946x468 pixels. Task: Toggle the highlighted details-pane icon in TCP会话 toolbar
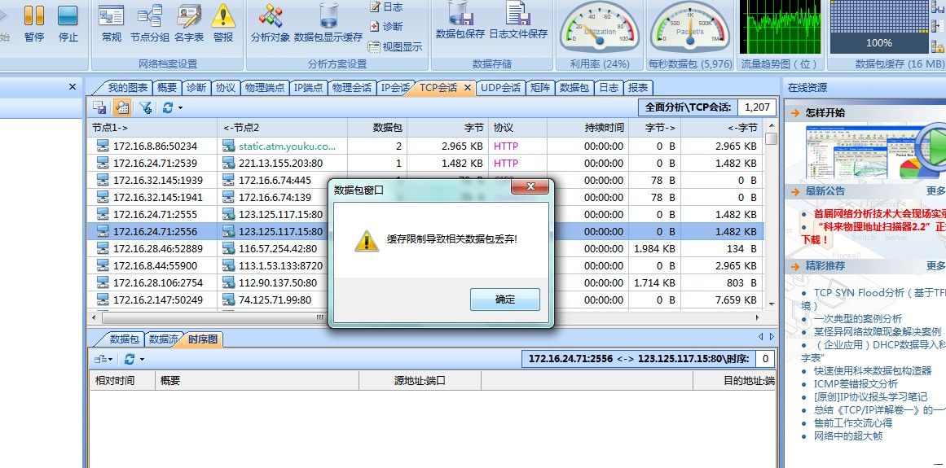coord(121,107)
